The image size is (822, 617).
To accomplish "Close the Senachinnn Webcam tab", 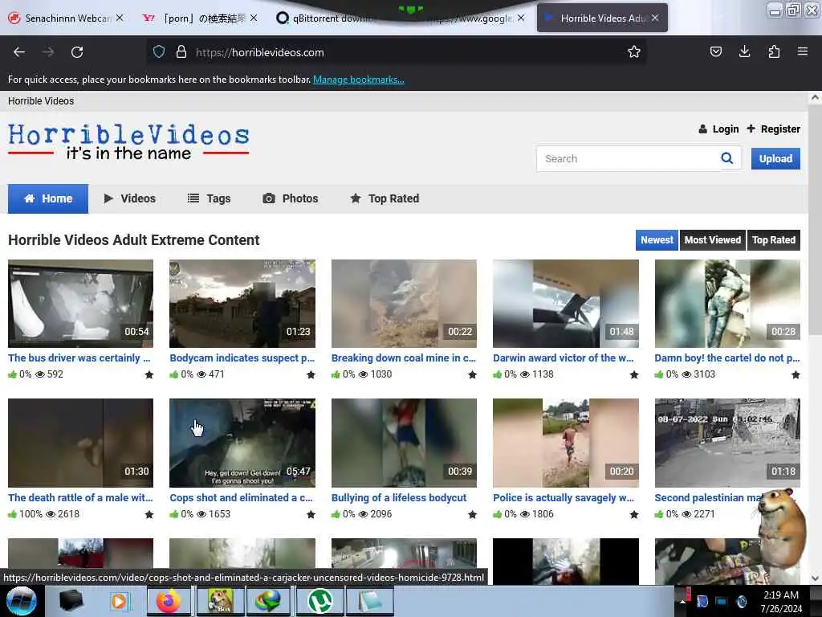I will (x=120, y=18).
